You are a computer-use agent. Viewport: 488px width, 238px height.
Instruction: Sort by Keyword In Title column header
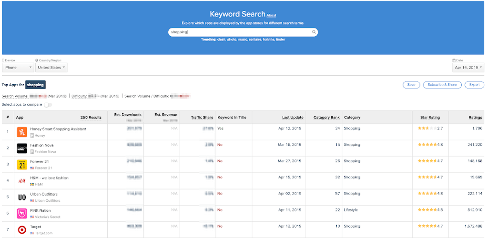click(232, 118)
